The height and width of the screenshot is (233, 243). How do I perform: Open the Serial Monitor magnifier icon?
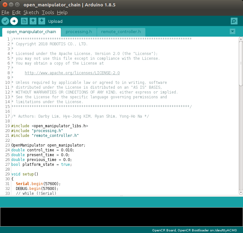pos(234,21)
